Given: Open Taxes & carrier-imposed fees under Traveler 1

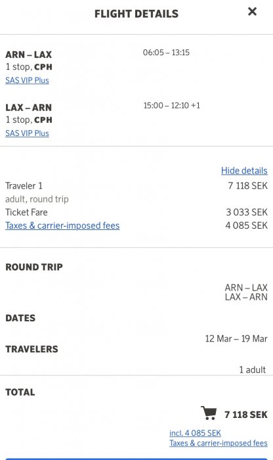Looking at the screenshot, I should pos(62,225).
